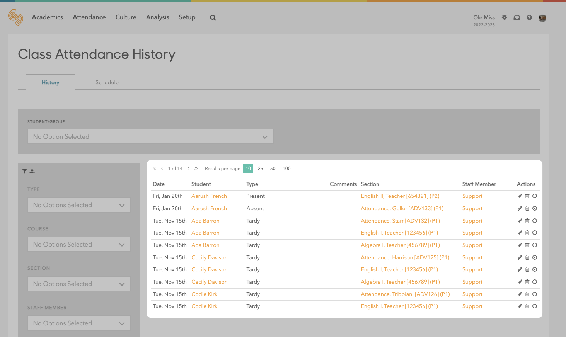
Task: Jump to the first results page
Action: (x=155, y=168)
